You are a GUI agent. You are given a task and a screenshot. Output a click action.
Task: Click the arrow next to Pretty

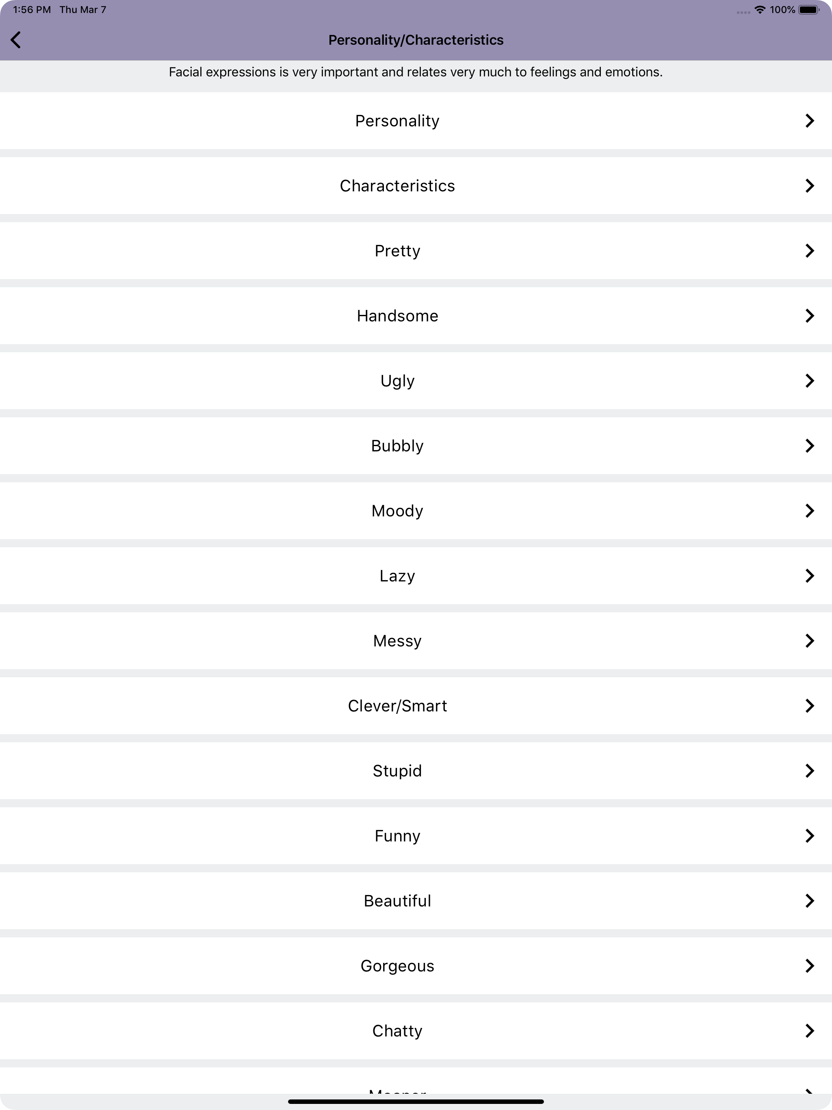click(x=809, y=250)
